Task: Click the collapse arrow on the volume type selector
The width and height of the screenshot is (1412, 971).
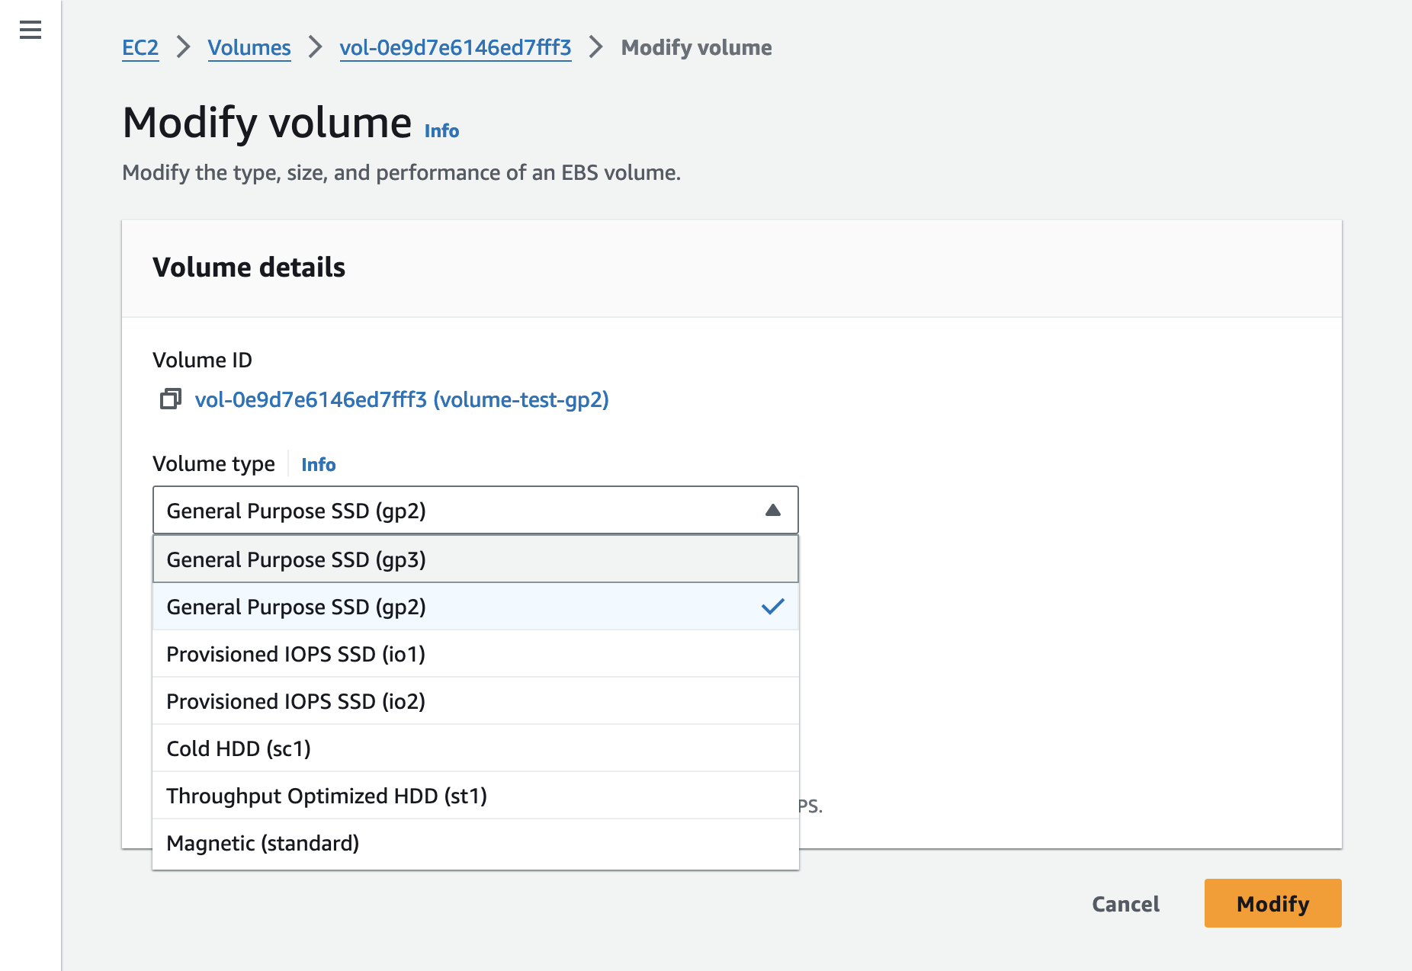Action: 773,510
